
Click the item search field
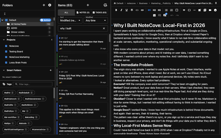click(83, 28)
